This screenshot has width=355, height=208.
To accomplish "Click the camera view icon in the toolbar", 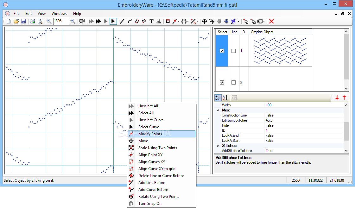I will (x=82, y=21).
